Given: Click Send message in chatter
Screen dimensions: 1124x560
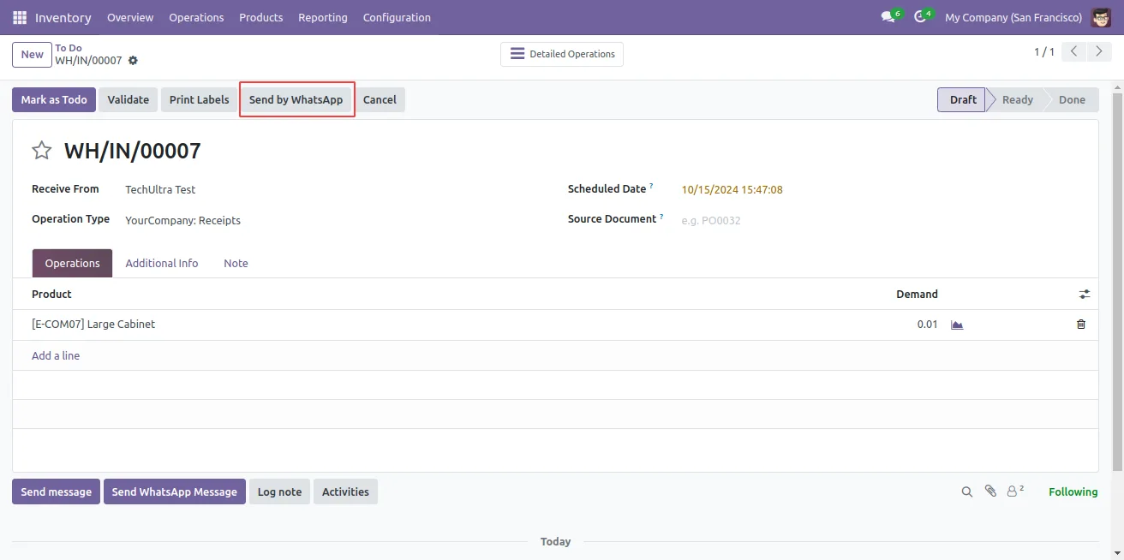Looking at the screenshot, I should pyautogui.click(x=56, y=491).
